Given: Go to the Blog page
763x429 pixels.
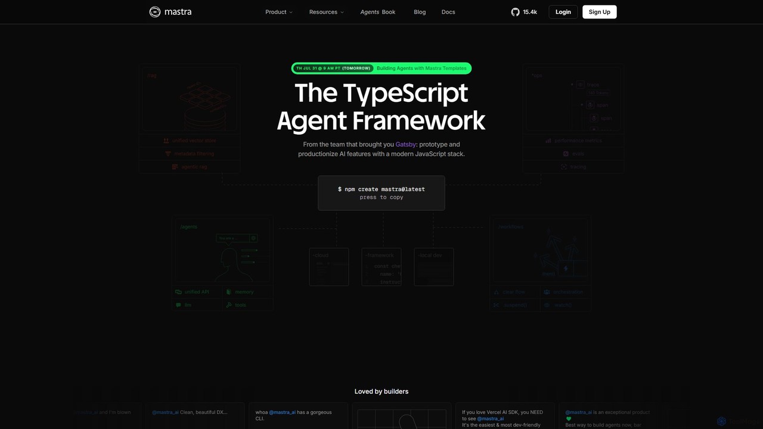Looking at the screenshot, I should pyautogui.click(x=420, y=12).
